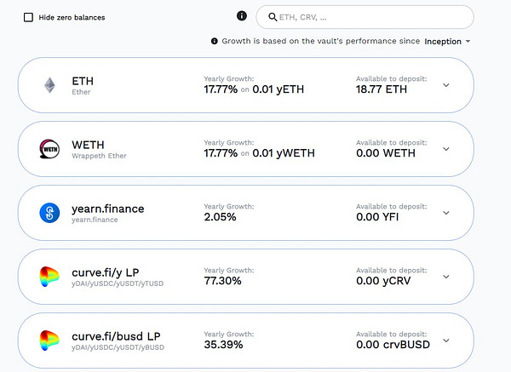Viewport: 511px width, 372px height.
Task: Click the Ethereum diamond logo
Action: coord(49,85)
